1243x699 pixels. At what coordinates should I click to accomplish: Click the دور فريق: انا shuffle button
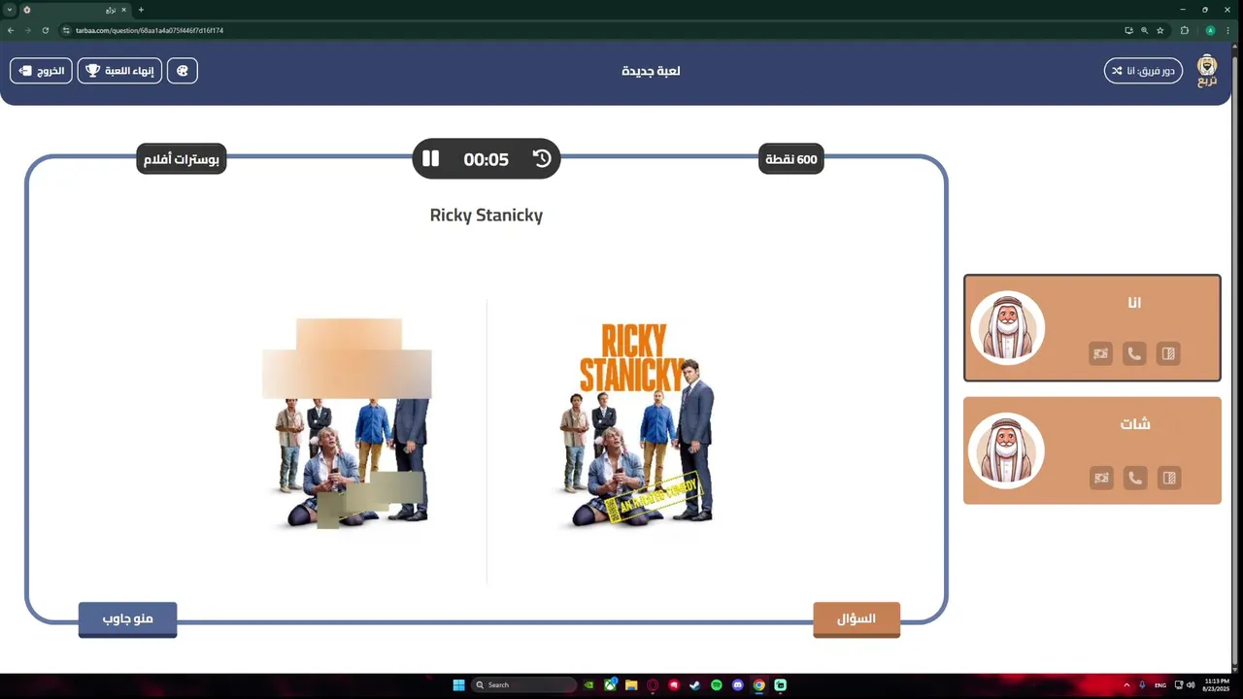tap(1143, 71)
